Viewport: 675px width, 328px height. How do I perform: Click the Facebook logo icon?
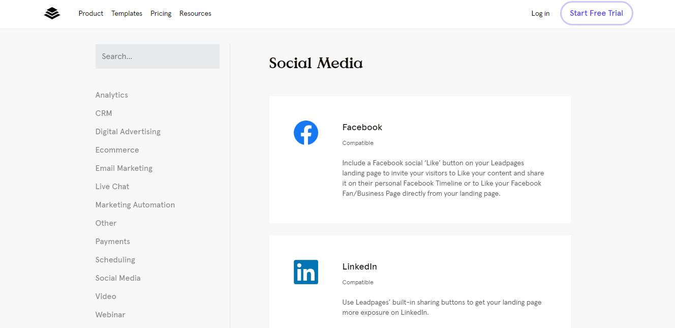click(306, 133)
